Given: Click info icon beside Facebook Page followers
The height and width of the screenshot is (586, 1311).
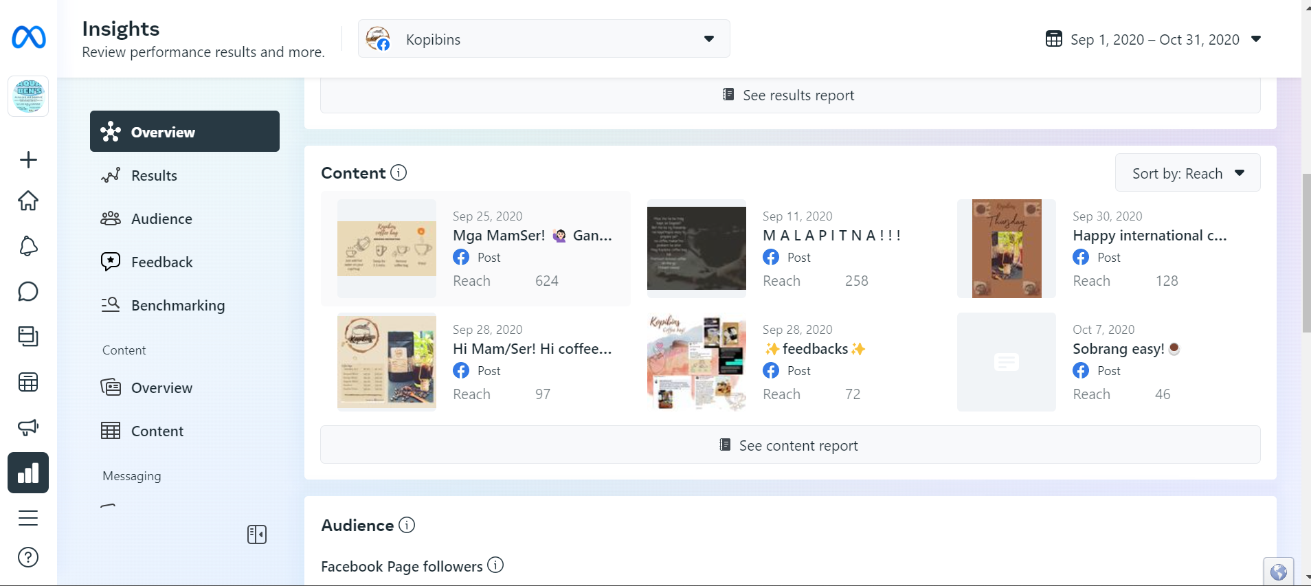Looking at the screenshot, I should point(495,565).
